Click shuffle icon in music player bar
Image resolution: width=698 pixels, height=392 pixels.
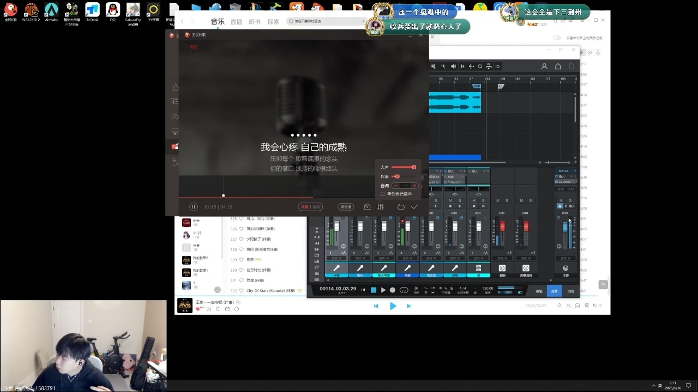pyautogui.click(x=568, y=305)
